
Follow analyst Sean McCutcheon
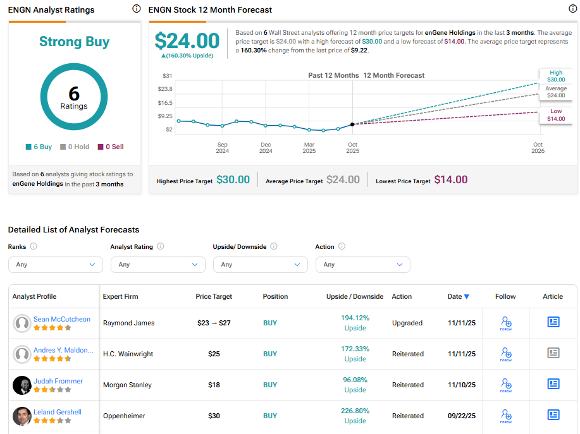[505, 323]
